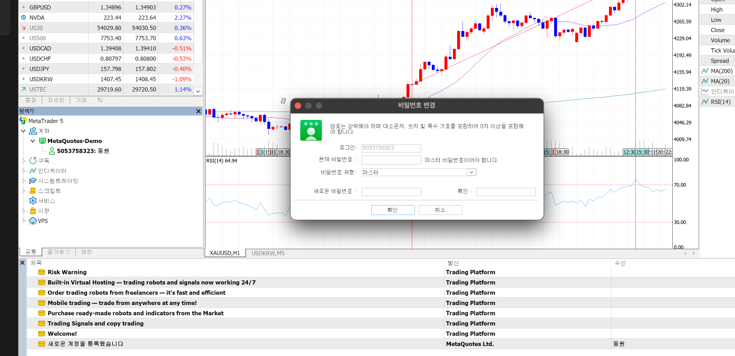Expand the 스크립트 tree node
Screen dimensions: 735x356
point(23,191)
